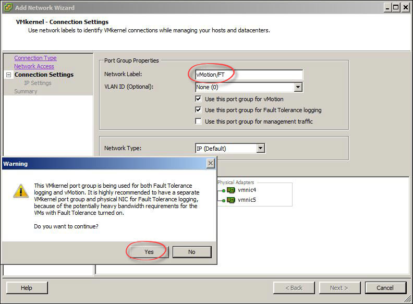413x304 pixels.
Task: Click the 'VLAN ID (Optional):' label
Action: [x=129, y=87]
